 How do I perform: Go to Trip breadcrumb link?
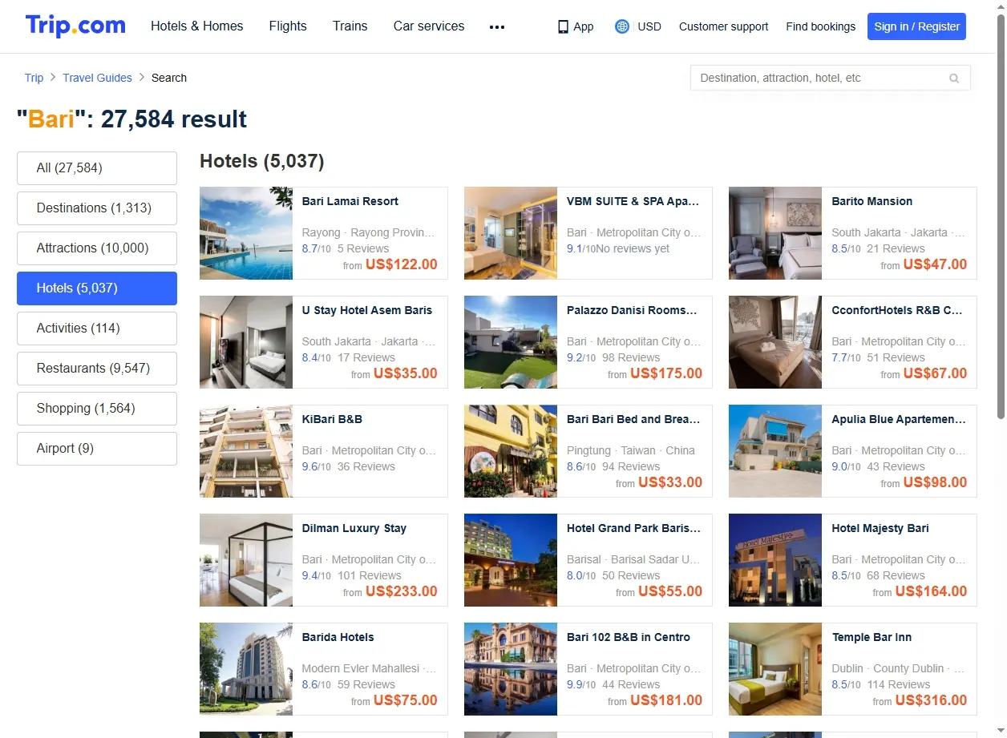click(34, 78)
